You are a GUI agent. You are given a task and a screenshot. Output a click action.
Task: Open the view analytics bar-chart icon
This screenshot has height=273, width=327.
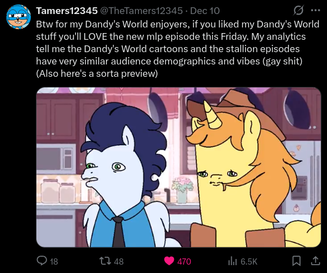(x=233, y=261)
